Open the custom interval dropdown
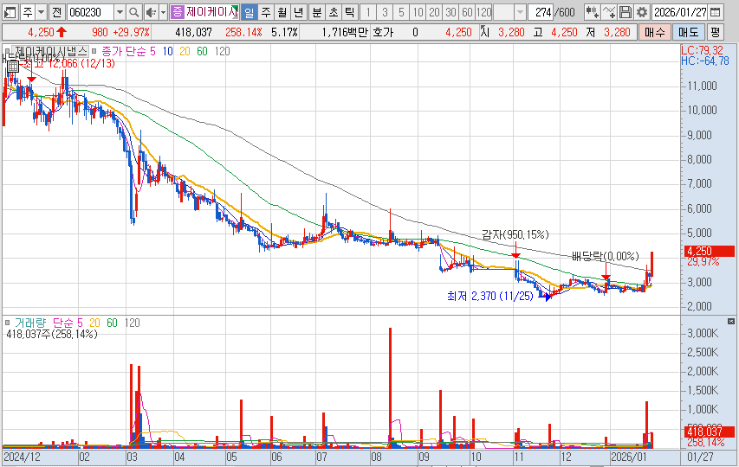The height and width of the screenshot is (467, 739). [x=520, y=12]
